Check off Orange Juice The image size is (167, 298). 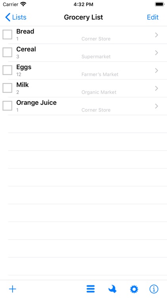point(8,106)
